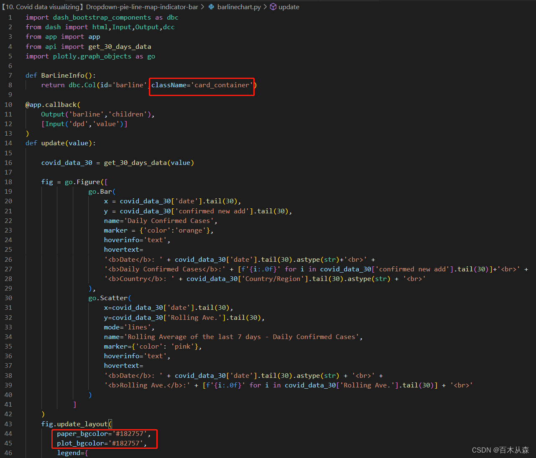Click 'fig.update_layout' on line 43
This screenshot has height=458, width=536.
[x=74, y=424]
